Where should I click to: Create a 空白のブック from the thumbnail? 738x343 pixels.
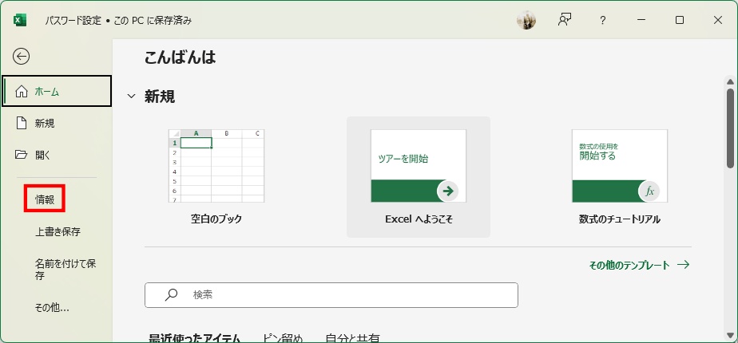tap(216, 166)
